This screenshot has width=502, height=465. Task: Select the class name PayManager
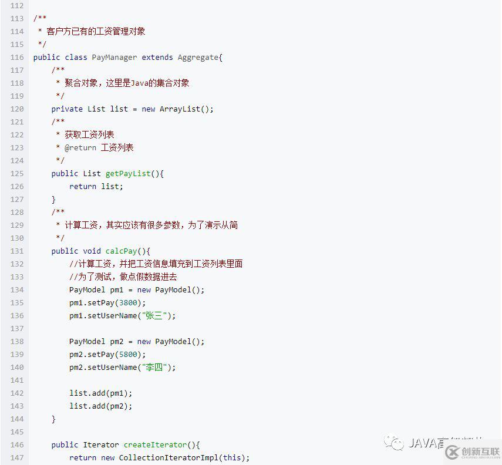pos(114,57)
